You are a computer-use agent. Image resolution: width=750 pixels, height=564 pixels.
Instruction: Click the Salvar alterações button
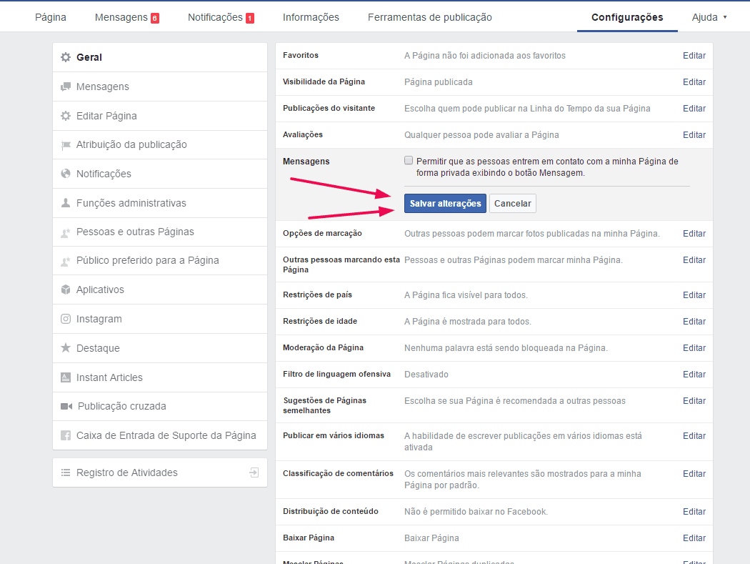(x=445, y=204)
